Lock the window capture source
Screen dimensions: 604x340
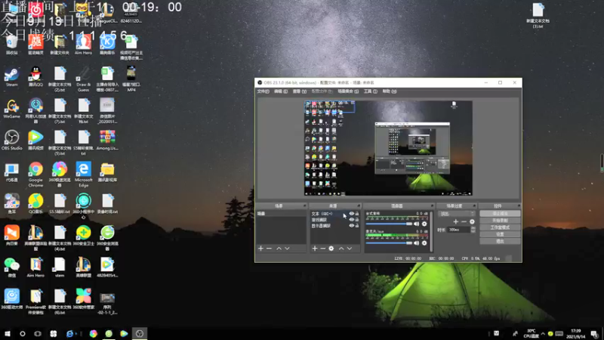[x=357, y=220]
